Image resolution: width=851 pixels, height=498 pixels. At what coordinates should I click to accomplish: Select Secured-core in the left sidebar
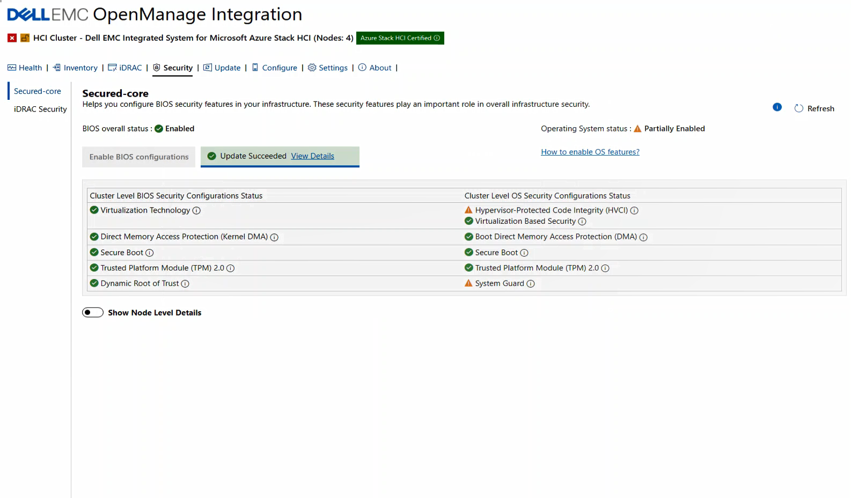click(x=38, y=91)
